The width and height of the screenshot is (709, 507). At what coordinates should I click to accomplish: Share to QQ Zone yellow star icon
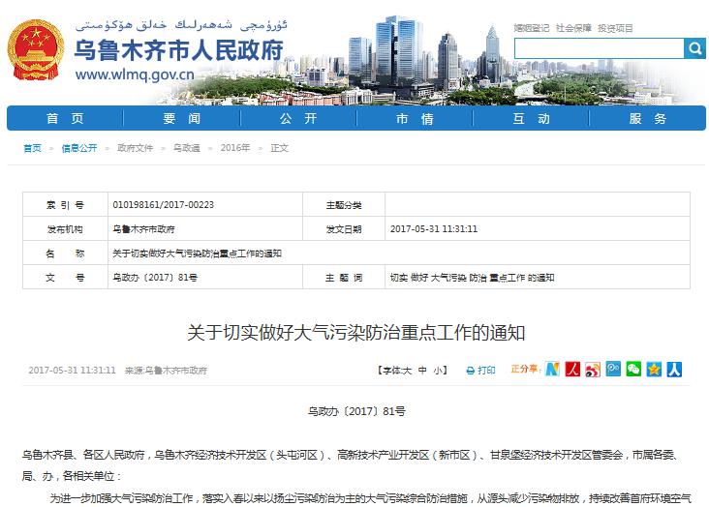654,370
